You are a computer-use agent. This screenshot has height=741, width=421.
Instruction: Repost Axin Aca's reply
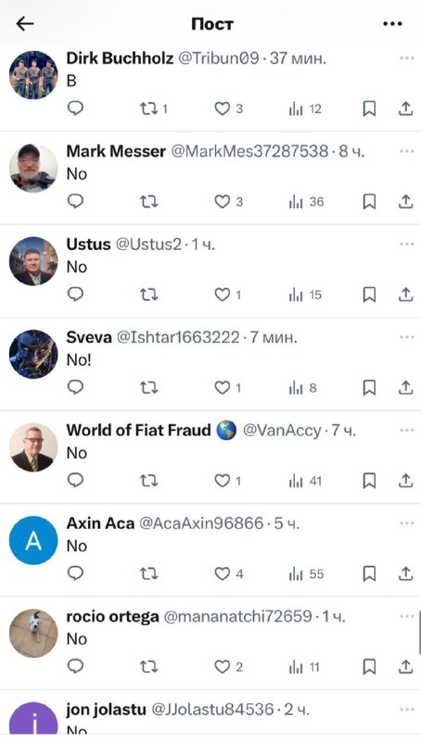click(x=149, y=574)
